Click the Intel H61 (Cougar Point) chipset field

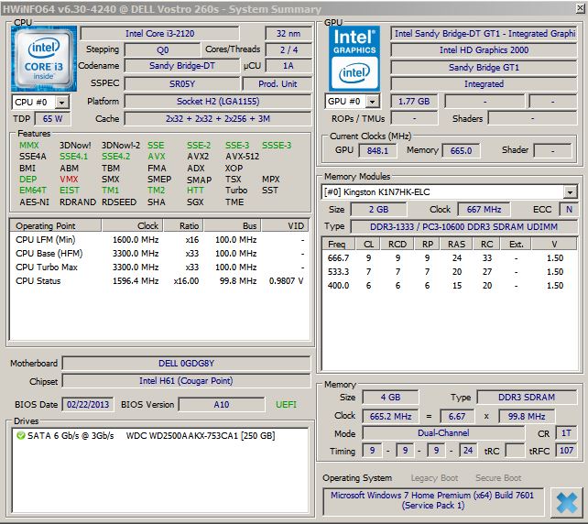tap(186, 381)
